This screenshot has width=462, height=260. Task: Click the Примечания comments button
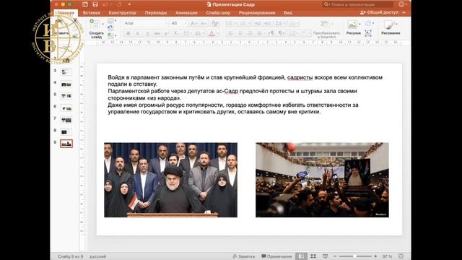pyautogui.click(x=276, y=256)
